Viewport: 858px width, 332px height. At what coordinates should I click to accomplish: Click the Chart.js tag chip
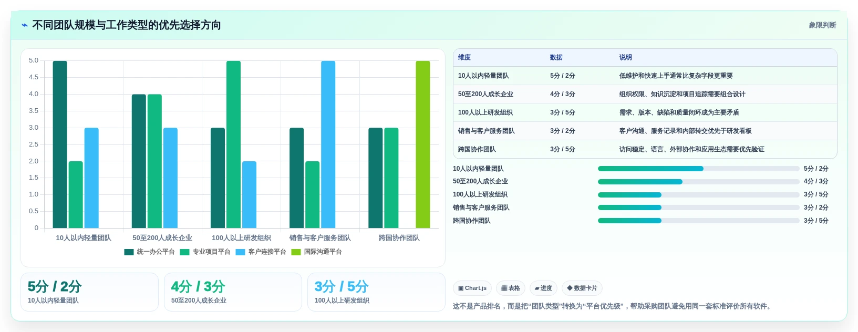[472, 288]
